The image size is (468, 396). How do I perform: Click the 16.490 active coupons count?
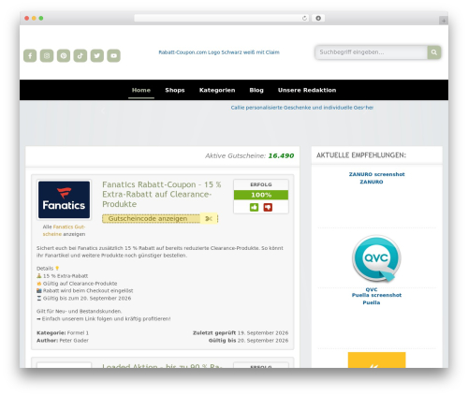[281, 155]
